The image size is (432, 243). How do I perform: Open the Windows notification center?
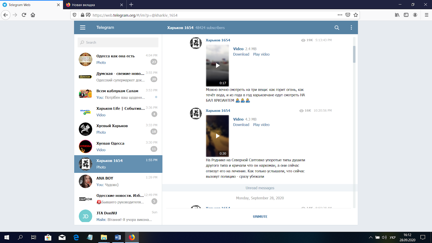(x=423, y=237)
